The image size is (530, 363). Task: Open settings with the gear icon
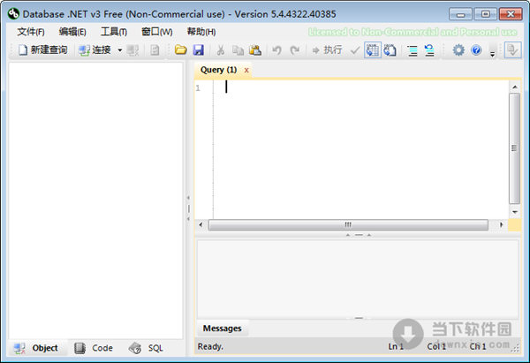coord(458,50)
